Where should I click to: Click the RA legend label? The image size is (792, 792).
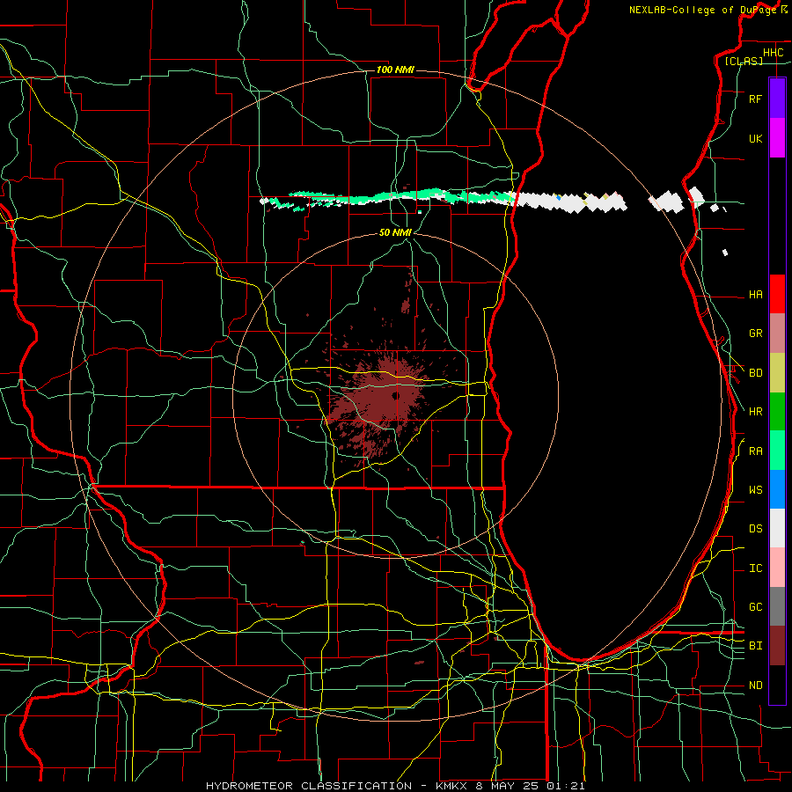pos(755,451)
